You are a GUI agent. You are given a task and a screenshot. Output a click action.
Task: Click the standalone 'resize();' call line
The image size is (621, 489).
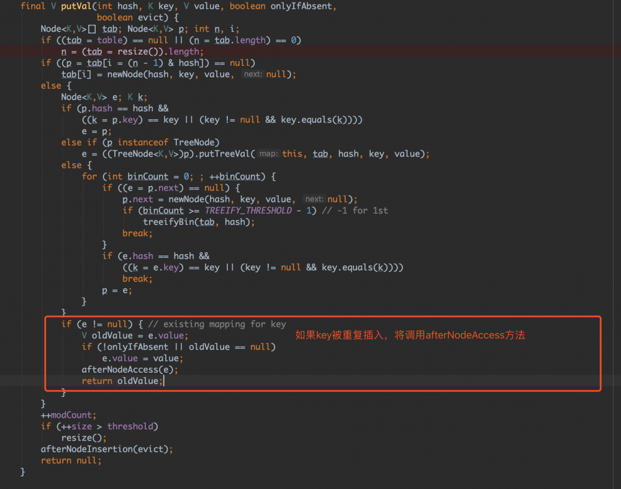point(84,438)
